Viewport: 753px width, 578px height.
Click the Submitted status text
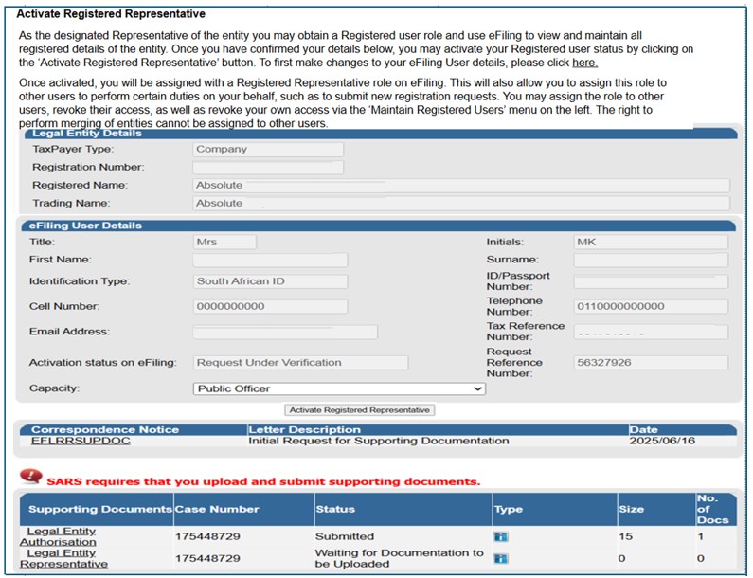pos(345,536)
